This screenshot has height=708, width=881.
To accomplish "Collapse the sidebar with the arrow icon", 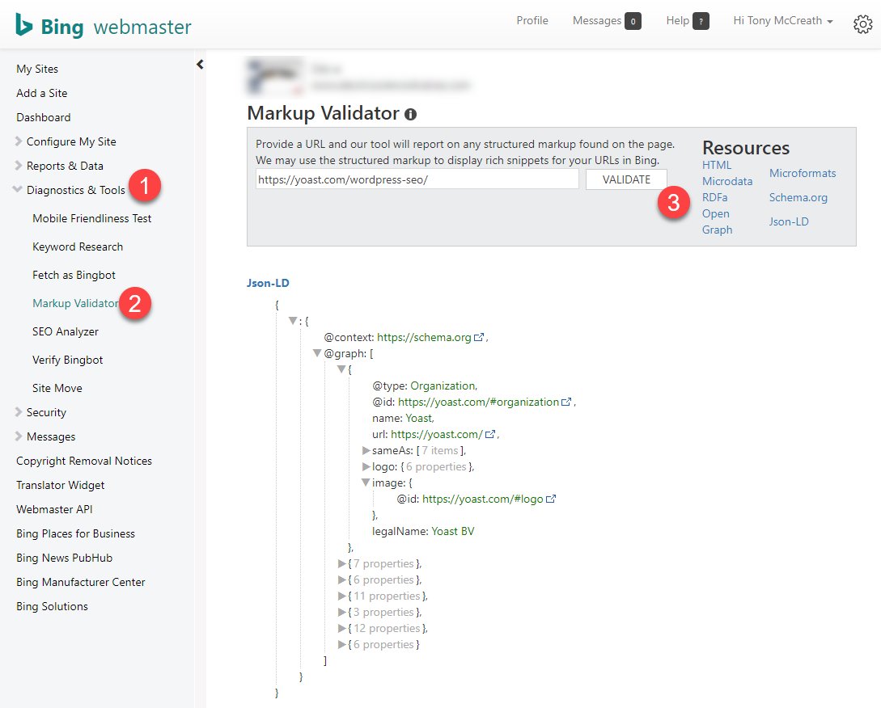I will coord(200,65).
